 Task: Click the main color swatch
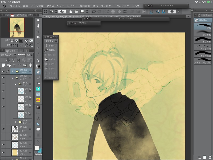click(x=37, y=148)
